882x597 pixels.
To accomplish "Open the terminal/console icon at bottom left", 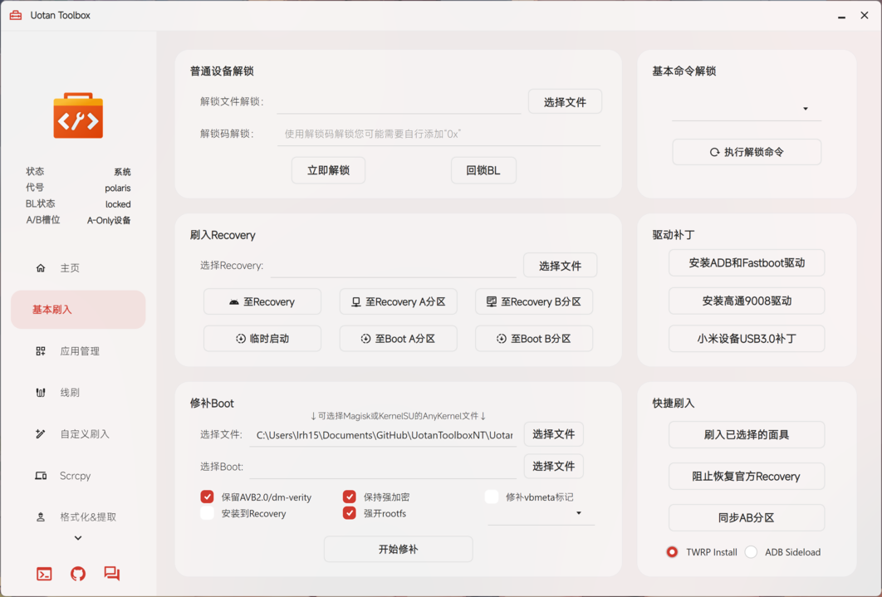I will click(x=43, y=573).
